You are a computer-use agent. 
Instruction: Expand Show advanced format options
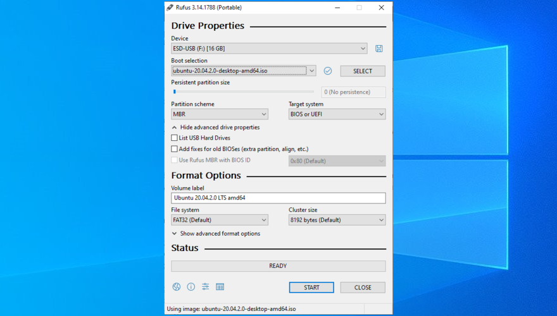(x=215, y=233)
